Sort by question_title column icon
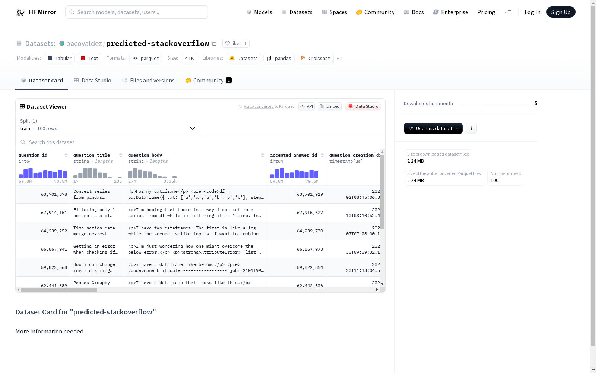Screen dimensions: 596x373 121,155
